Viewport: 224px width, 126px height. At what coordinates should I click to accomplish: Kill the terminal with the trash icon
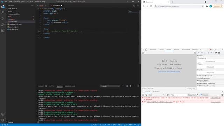[131, 86]
